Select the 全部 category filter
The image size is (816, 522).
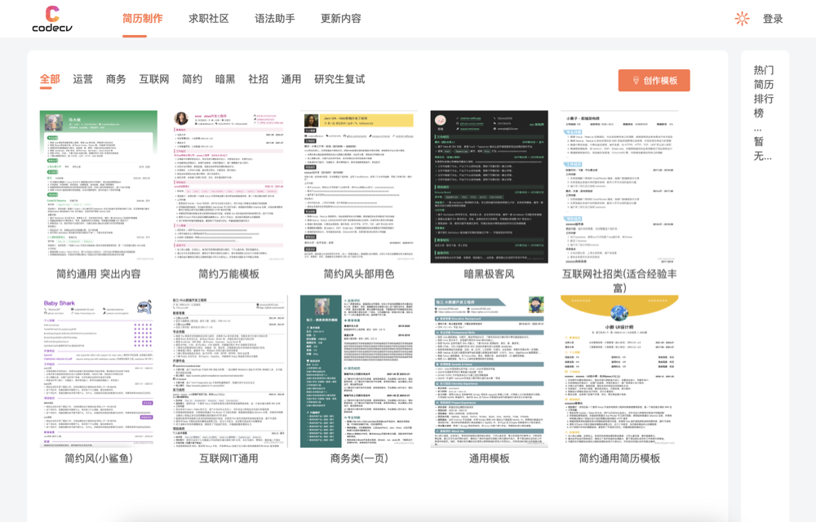point(50,79)
